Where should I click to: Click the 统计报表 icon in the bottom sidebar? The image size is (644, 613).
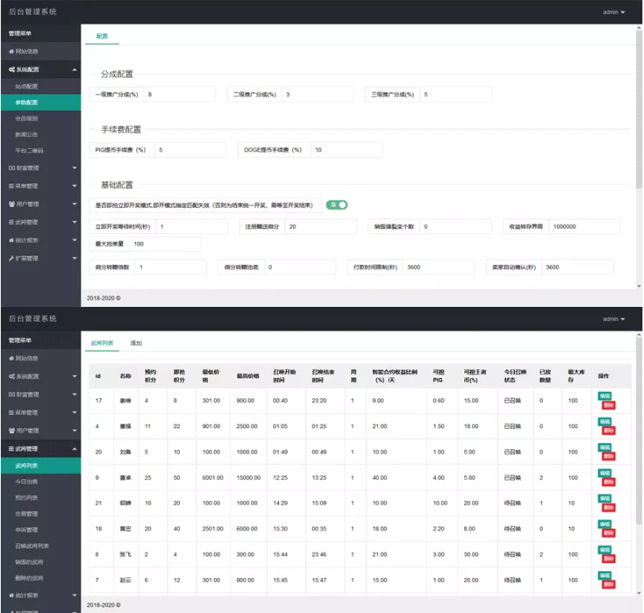(x=10, y=595)
